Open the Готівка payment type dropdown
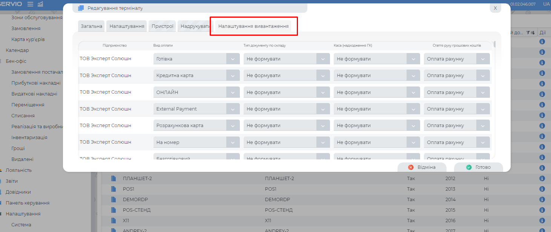This screenshot has width=551, height=232. pyautogui.click(x=233, y=59)
